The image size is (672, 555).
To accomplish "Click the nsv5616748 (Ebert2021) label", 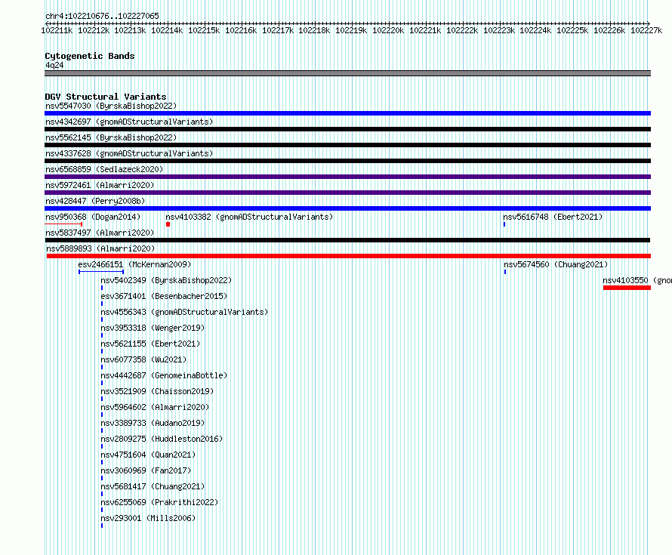I will (553, 217).
